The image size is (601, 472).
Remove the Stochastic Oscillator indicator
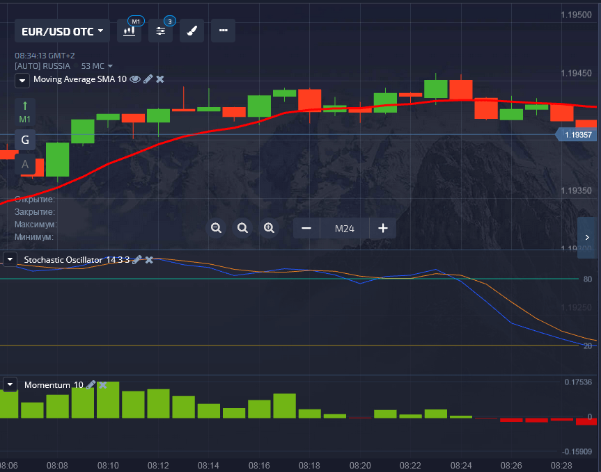[149, 259]
